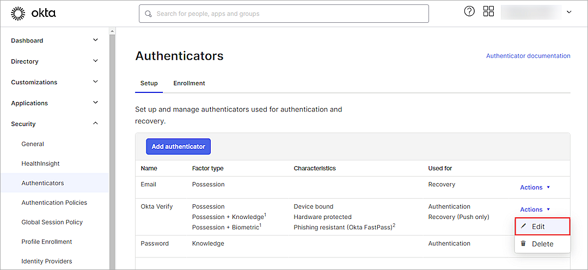Click the Okta Verify authenticator name
588x270 pixels.
(157, 206)
